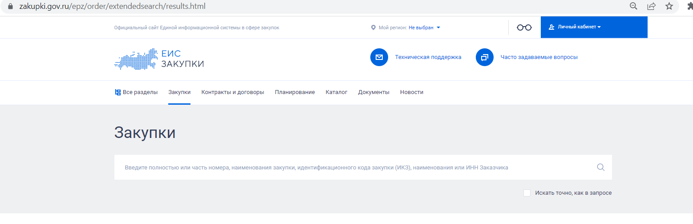The image size is (693, 224).
Task: Click the search magnifier in search field
Action: [x=600, y=167]
